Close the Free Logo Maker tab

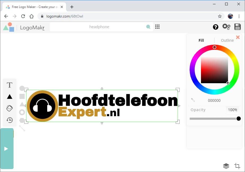pyautogui.click(x=62, y=7)
